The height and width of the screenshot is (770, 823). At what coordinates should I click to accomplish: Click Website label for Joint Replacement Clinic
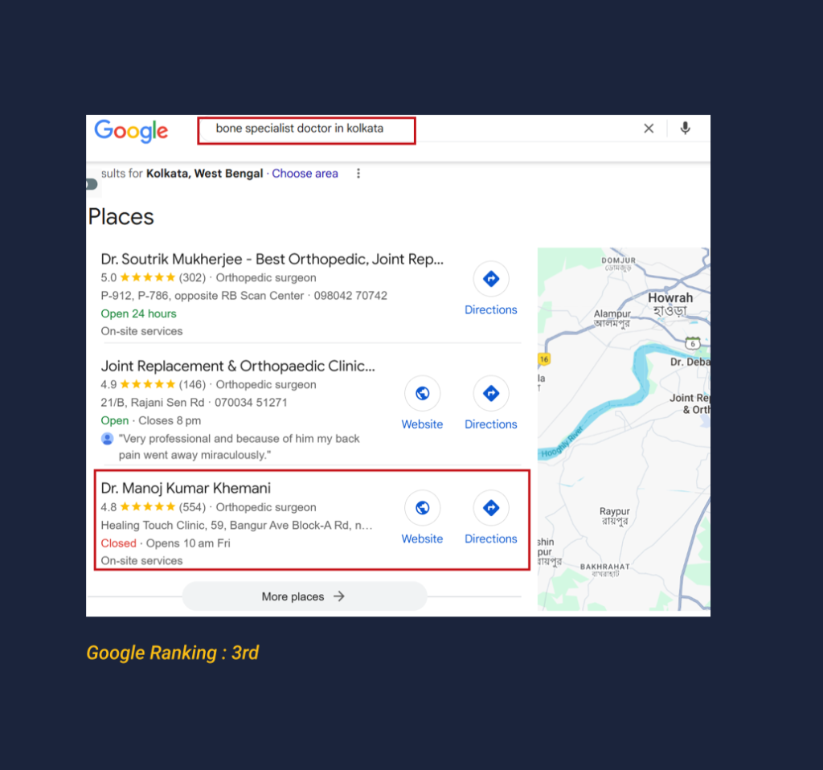tap(422, 424)
